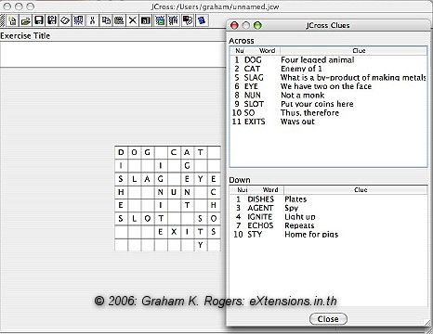The height and width of the screenshot is (334, 433).
Task: Select the Cut scissors icon
Action: [x=92, y=20]
